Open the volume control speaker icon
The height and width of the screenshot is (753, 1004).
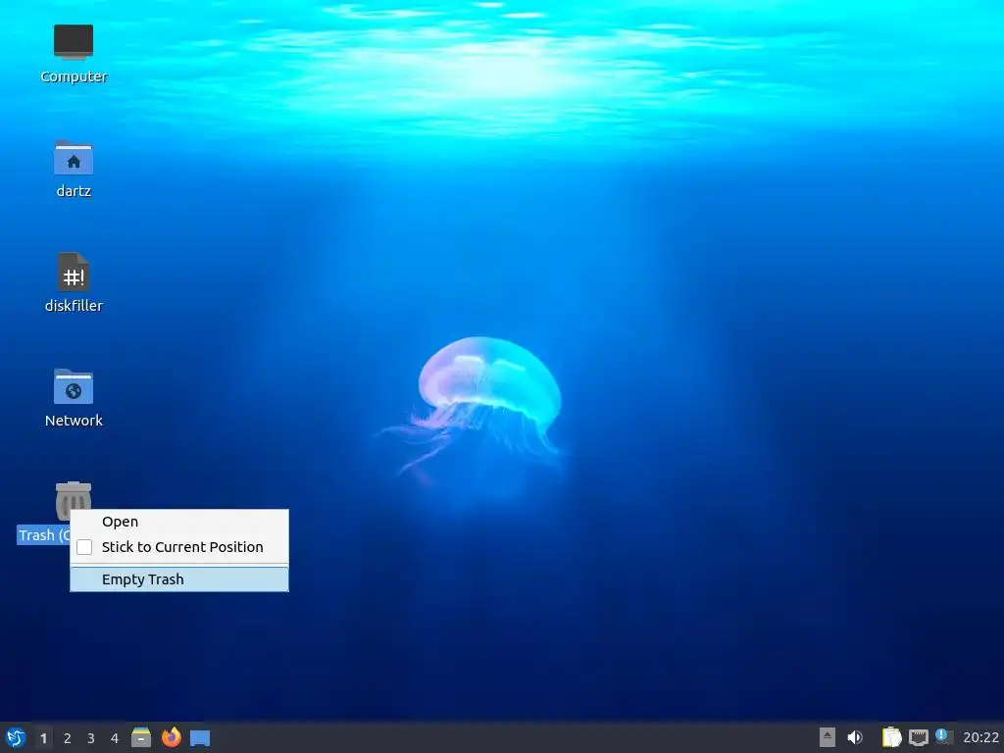pyautogui.click(x=855, y=737)
